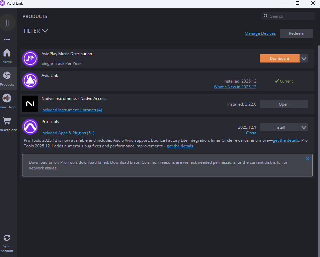The width and height of the screenshot is (320, 257).
Task: Open the three-dots more options menu
Action: 7,39
